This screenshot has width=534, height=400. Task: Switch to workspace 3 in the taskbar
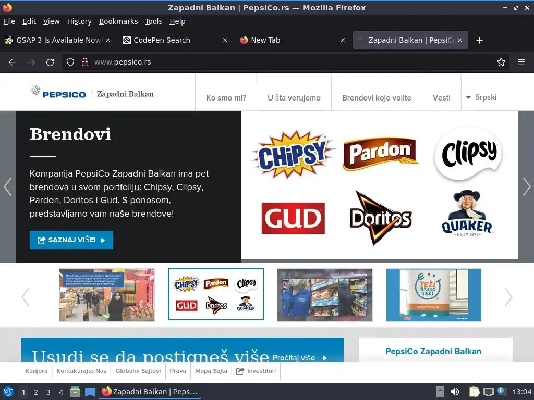coord(48,392)
